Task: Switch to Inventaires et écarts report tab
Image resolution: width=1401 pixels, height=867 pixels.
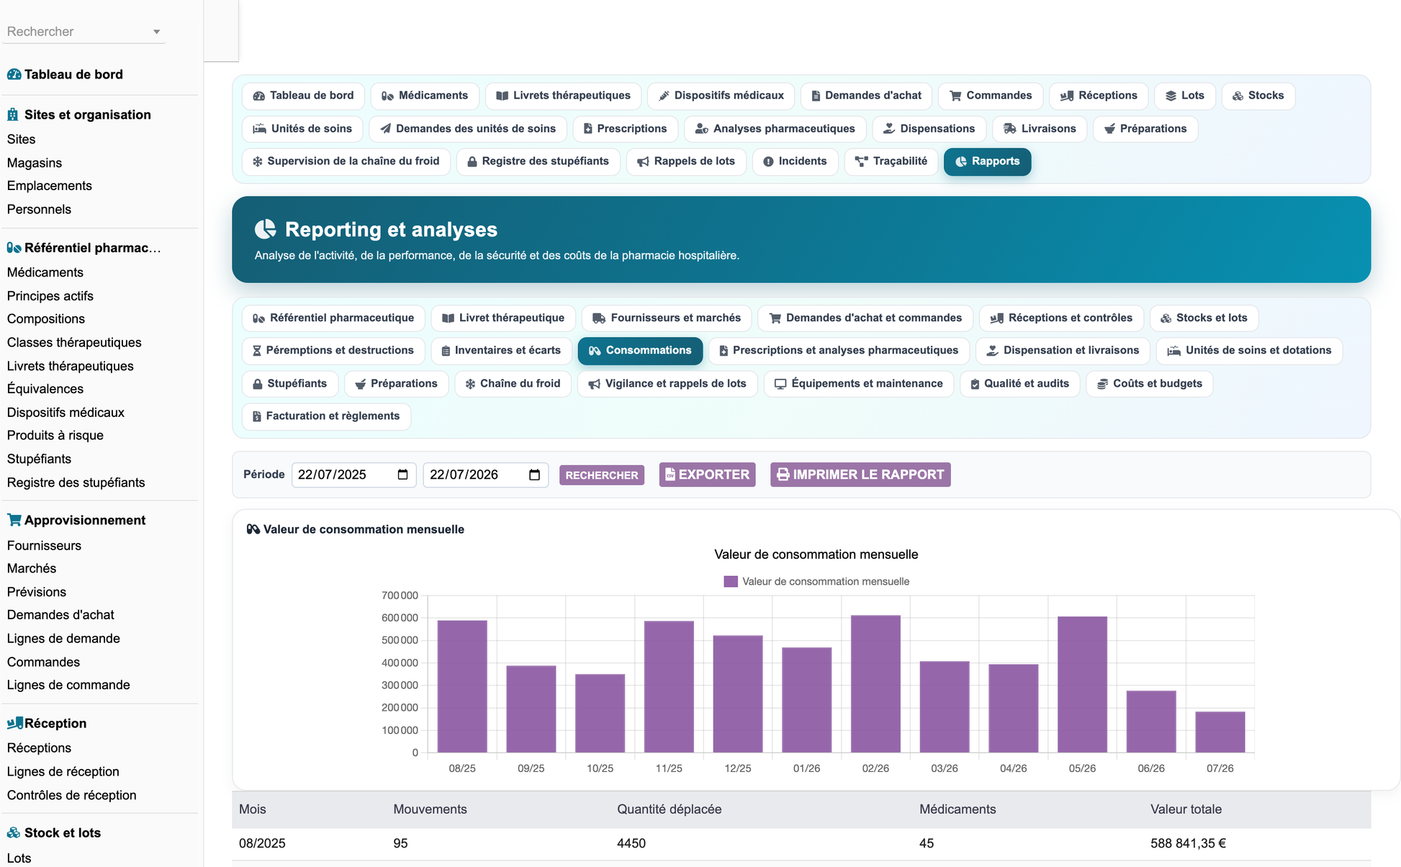Action: (x=501, y=351)
